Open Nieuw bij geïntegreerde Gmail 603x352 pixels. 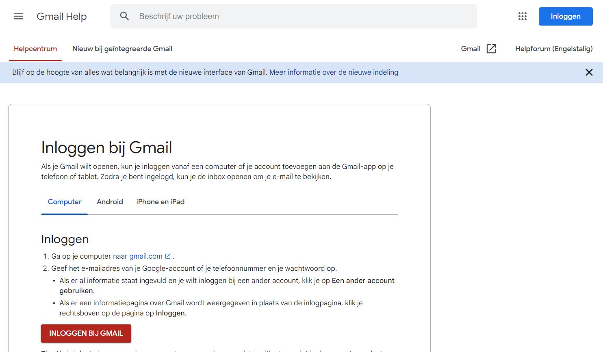click(x=122, y=48)
